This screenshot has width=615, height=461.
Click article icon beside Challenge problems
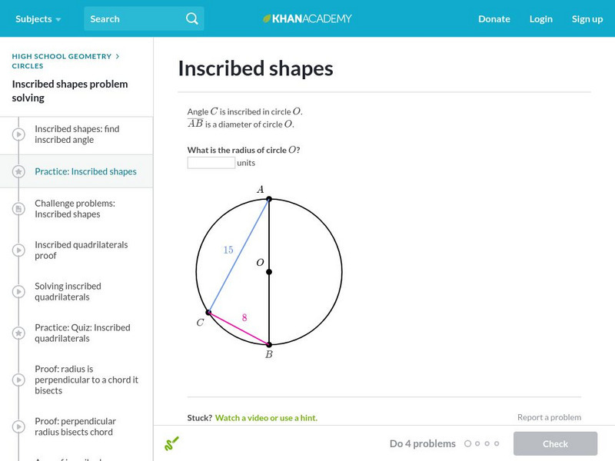coord(19,209)
